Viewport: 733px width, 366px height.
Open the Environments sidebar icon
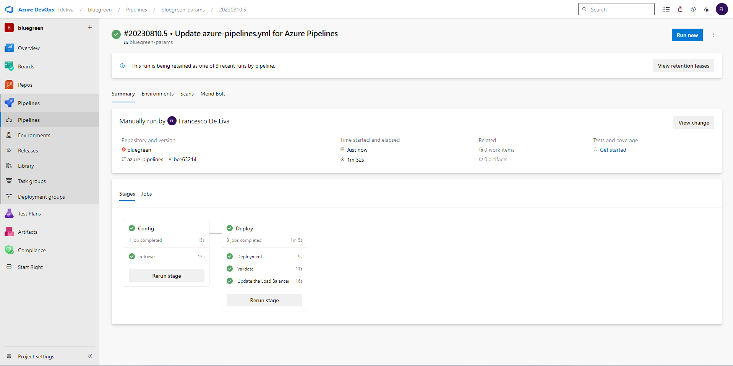[9, 135]
